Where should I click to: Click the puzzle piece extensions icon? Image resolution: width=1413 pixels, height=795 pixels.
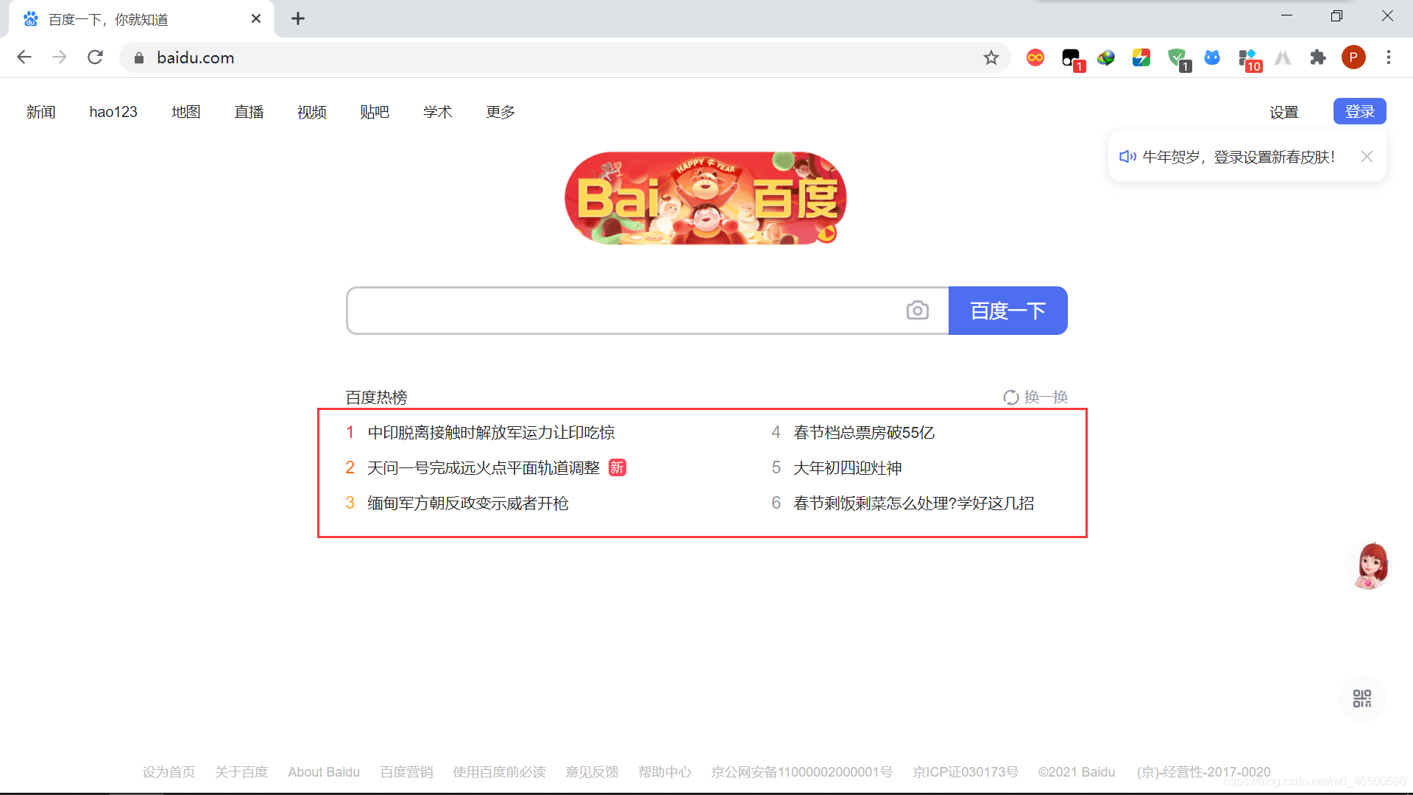click(1318, 57)
